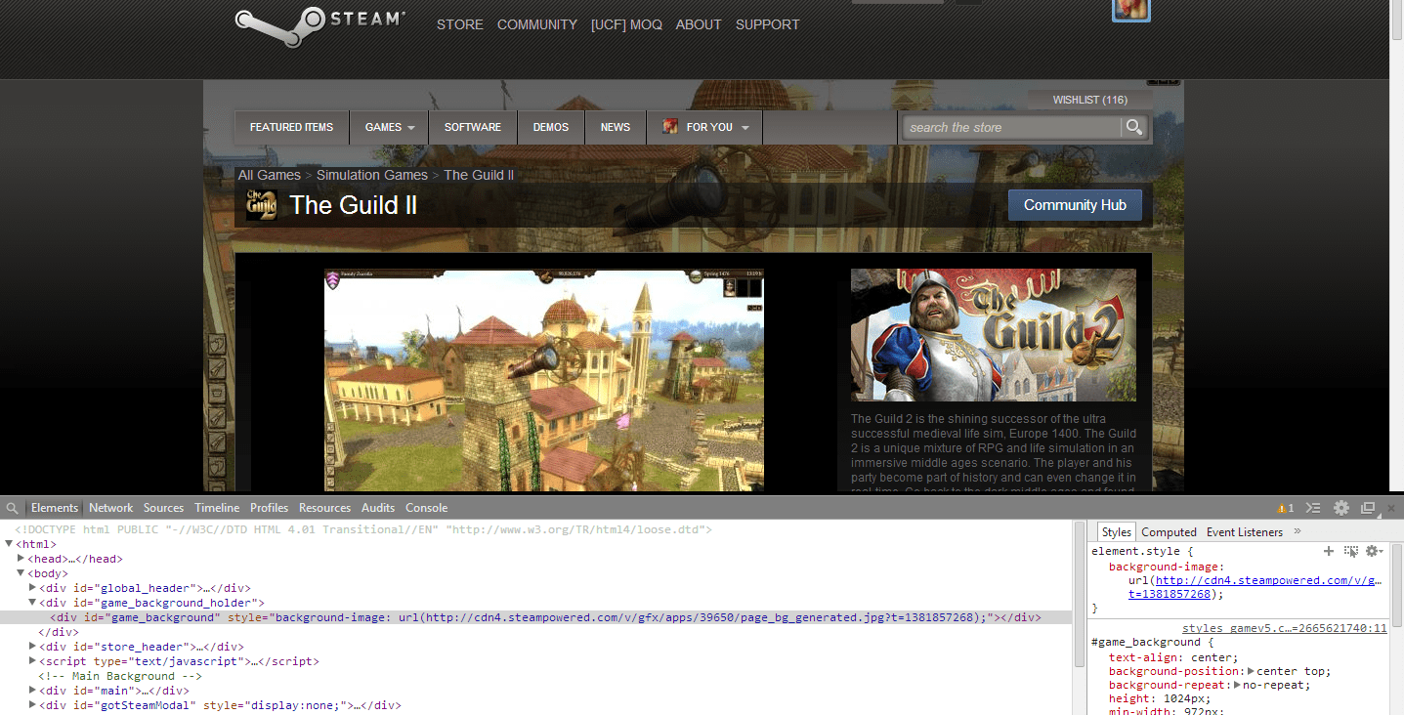Expand the head element in the DOM tree
This screenshot has height=715, width=1404.
[x=21, y=558]
